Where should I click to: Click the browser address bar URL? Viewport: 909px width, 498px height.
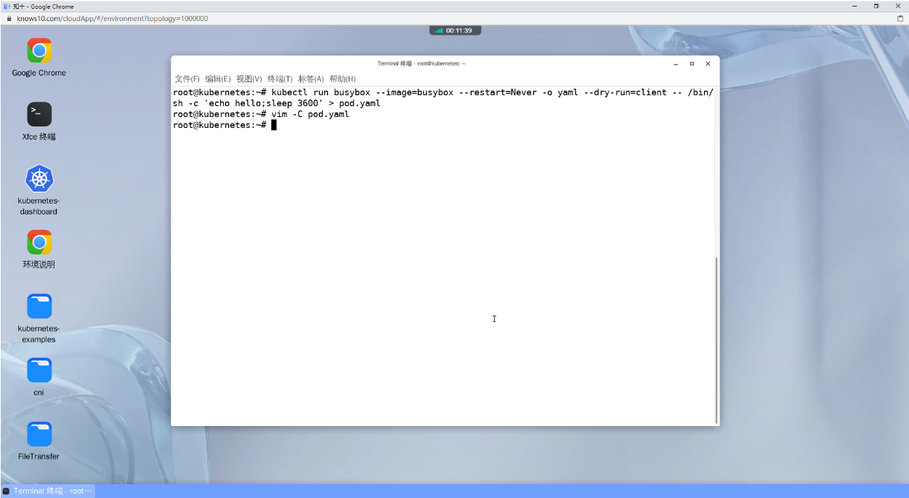click(x=113, y=19)
